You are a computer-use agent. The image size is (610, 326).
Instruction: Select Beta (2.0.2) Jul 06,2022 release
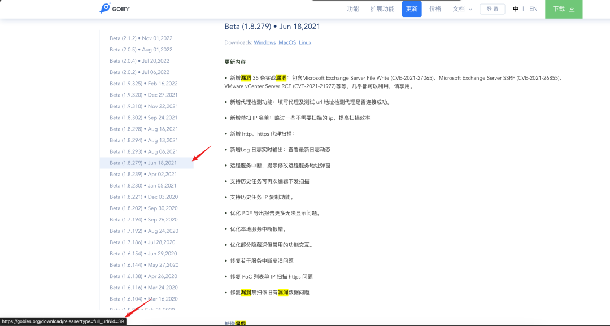140,72
